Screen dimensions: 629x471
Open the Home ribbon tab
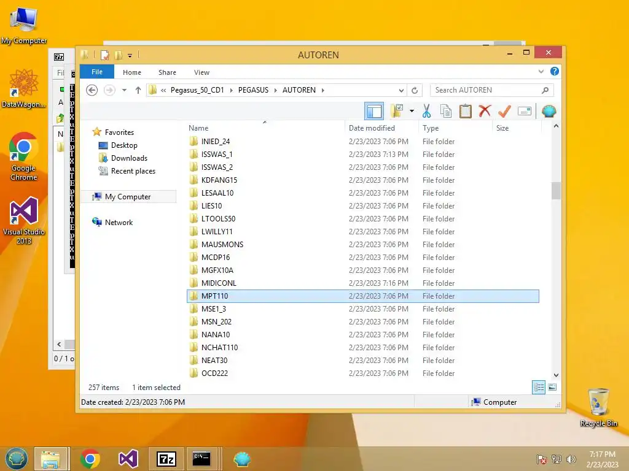pos(132,72)
